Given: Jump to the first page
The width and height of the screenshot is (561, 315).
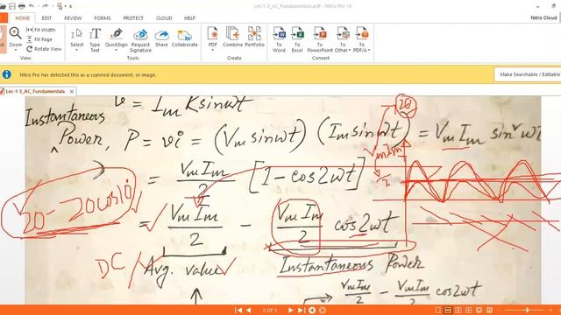Looking at the screenshot, I should click(x=238, y=310).
